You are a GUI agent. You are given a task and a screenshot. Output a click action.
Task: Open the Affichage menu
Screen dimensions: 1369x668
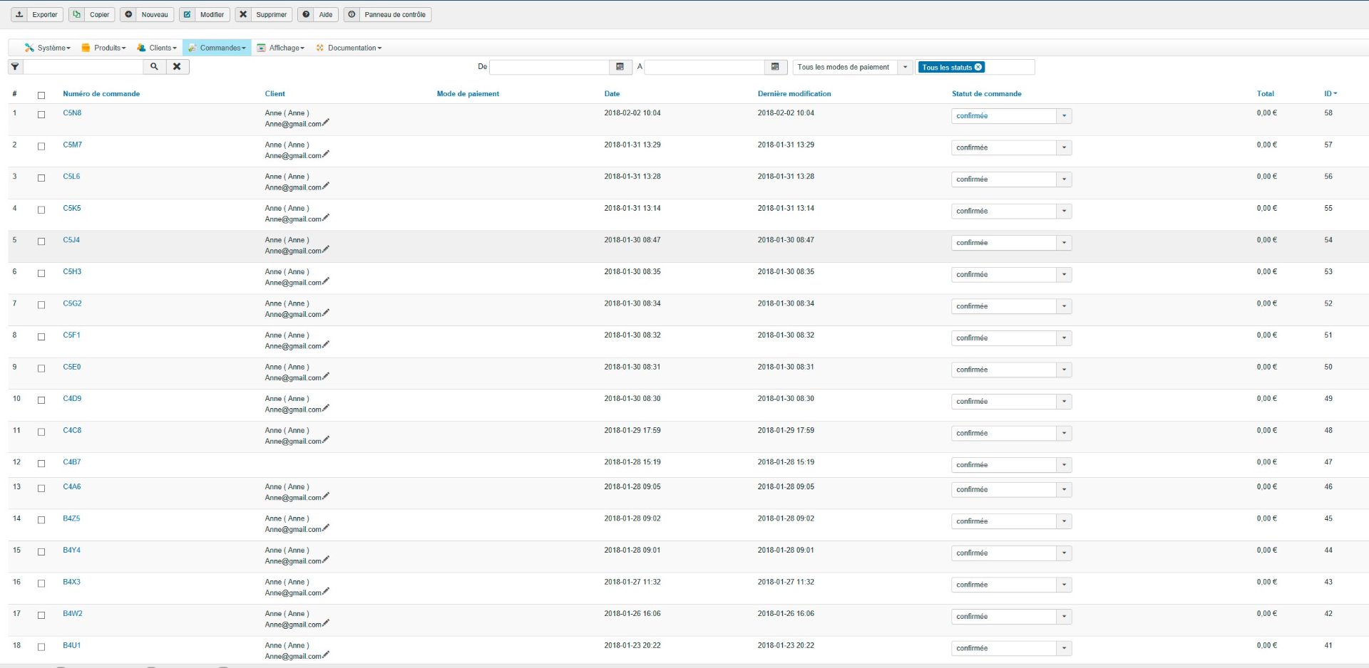(281, 48)
